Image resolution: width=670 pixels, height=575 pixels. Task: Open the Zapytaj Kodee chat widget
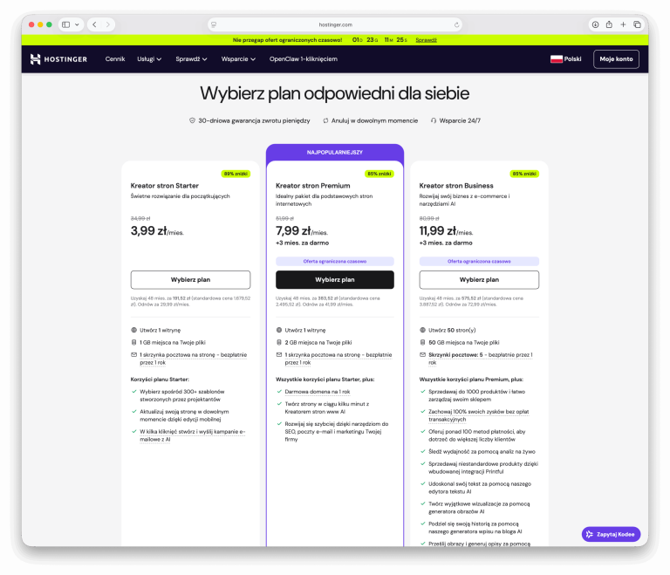click(x=611, y=534)
